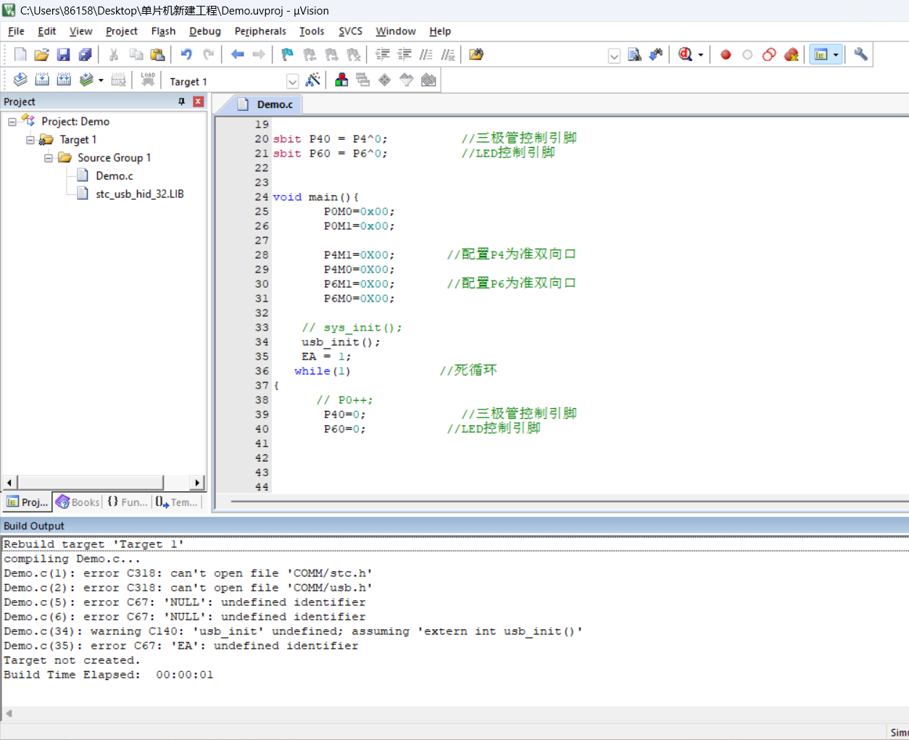909x740 pixels.
Task: Save all files icon
Action: tap(86, 54)
